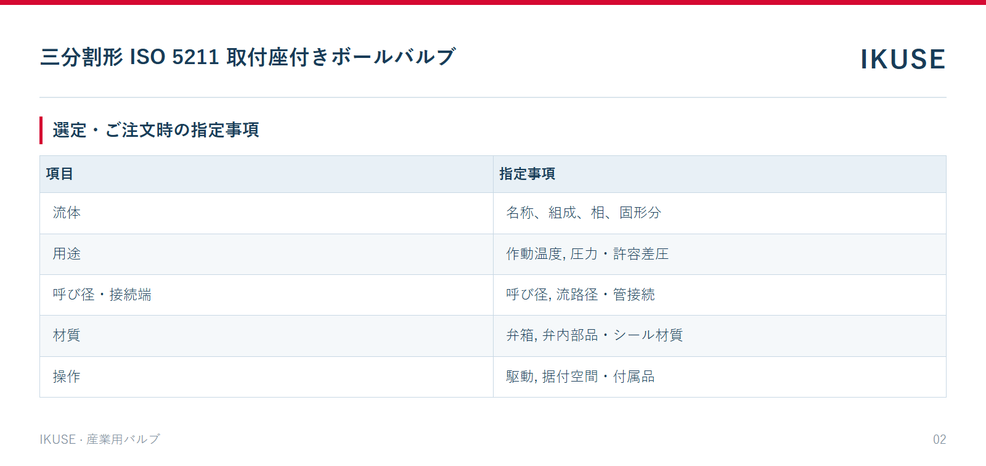Click the horizontal divider under the title

(493, 97)
